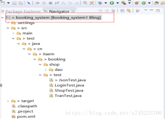
Task: Select the .project file
Action: point(23,111)
